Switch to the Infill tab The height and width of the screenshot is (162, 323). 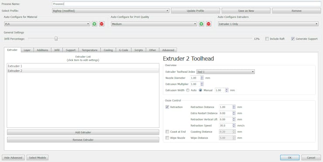(x=57, y=50)
